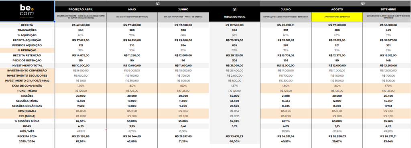
Task: Select the TICKET MÉDIO row label
Action: point(27,91)
